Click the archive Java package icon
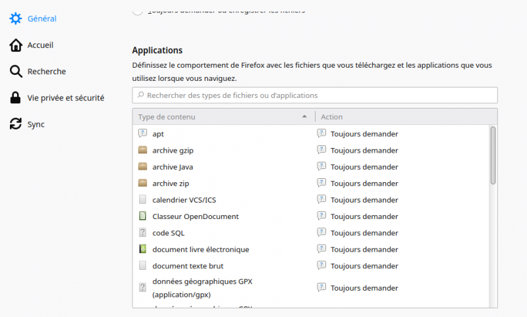Image resolution: width=527 pixels, height=317 pixels. (142, 166)
